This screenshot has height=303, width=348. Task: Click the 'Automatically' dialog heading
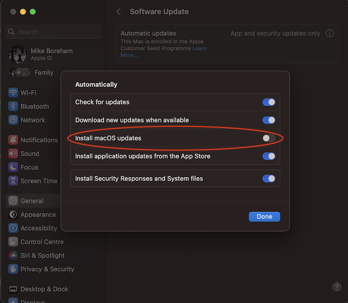click(x=96, y=85)
